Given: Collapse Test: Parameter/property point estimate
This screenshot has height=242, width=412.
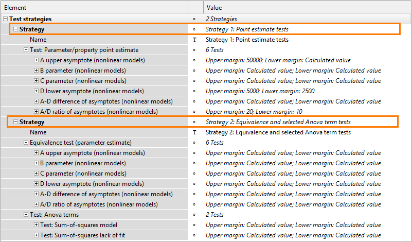Looking at the screenshot, I should tap(26, 50).
